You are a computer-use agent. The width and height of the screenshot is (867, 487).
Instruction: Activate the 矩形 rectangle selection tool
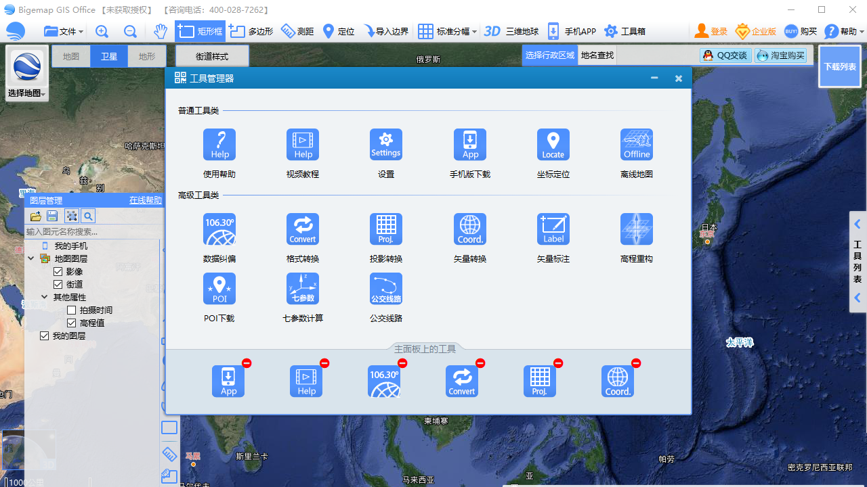click(x=199, y=31)
